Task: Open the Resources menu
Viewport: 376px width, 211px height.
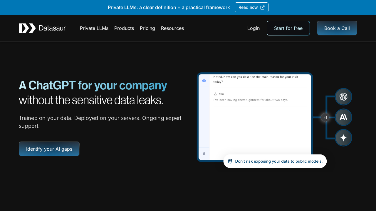Action: click(172, 28)
